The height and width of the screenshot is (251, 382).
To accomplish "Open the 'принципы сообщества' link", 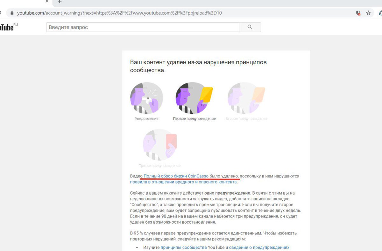I will 184,247.
